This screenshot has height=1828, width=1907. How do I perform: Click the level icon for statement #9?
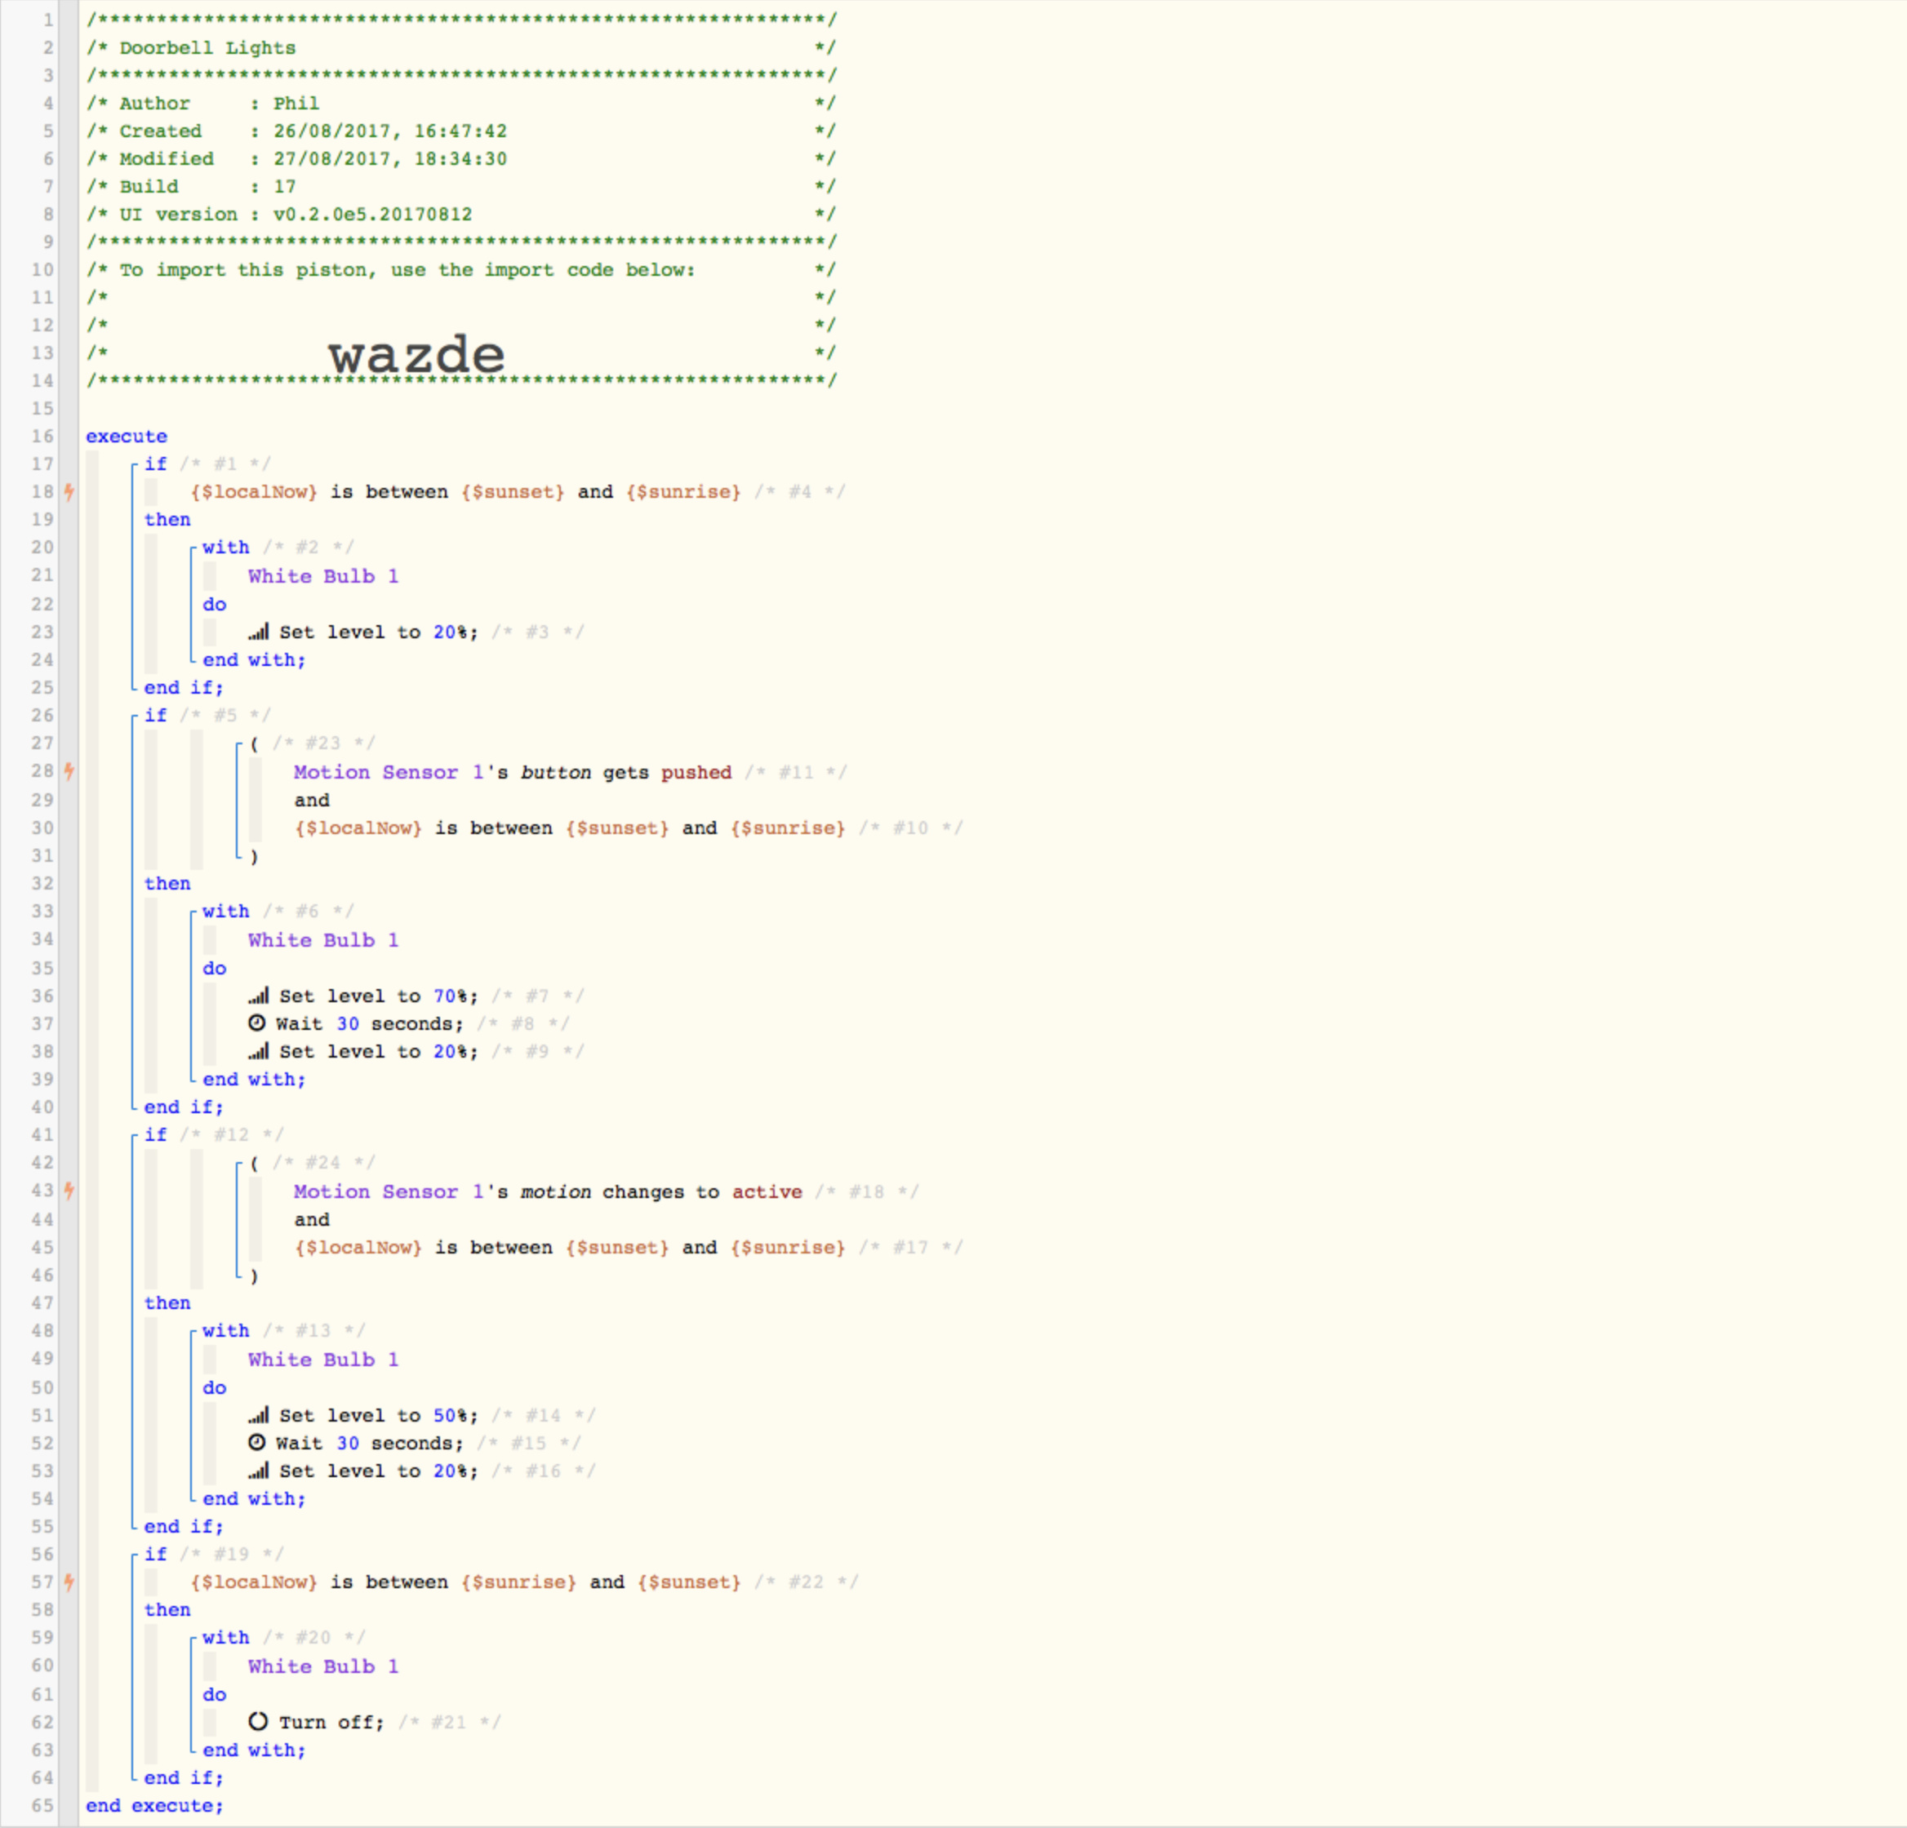258,1050
